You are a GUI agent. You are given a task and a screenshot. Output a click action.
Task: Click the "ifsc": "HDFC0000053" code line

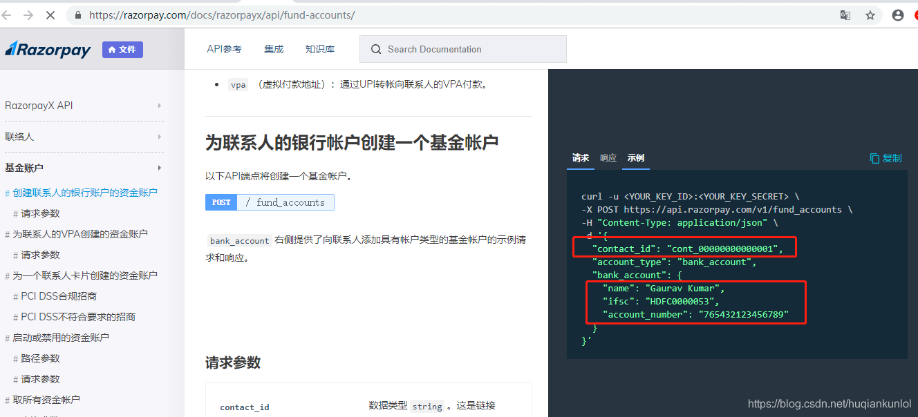click(661, 301)
